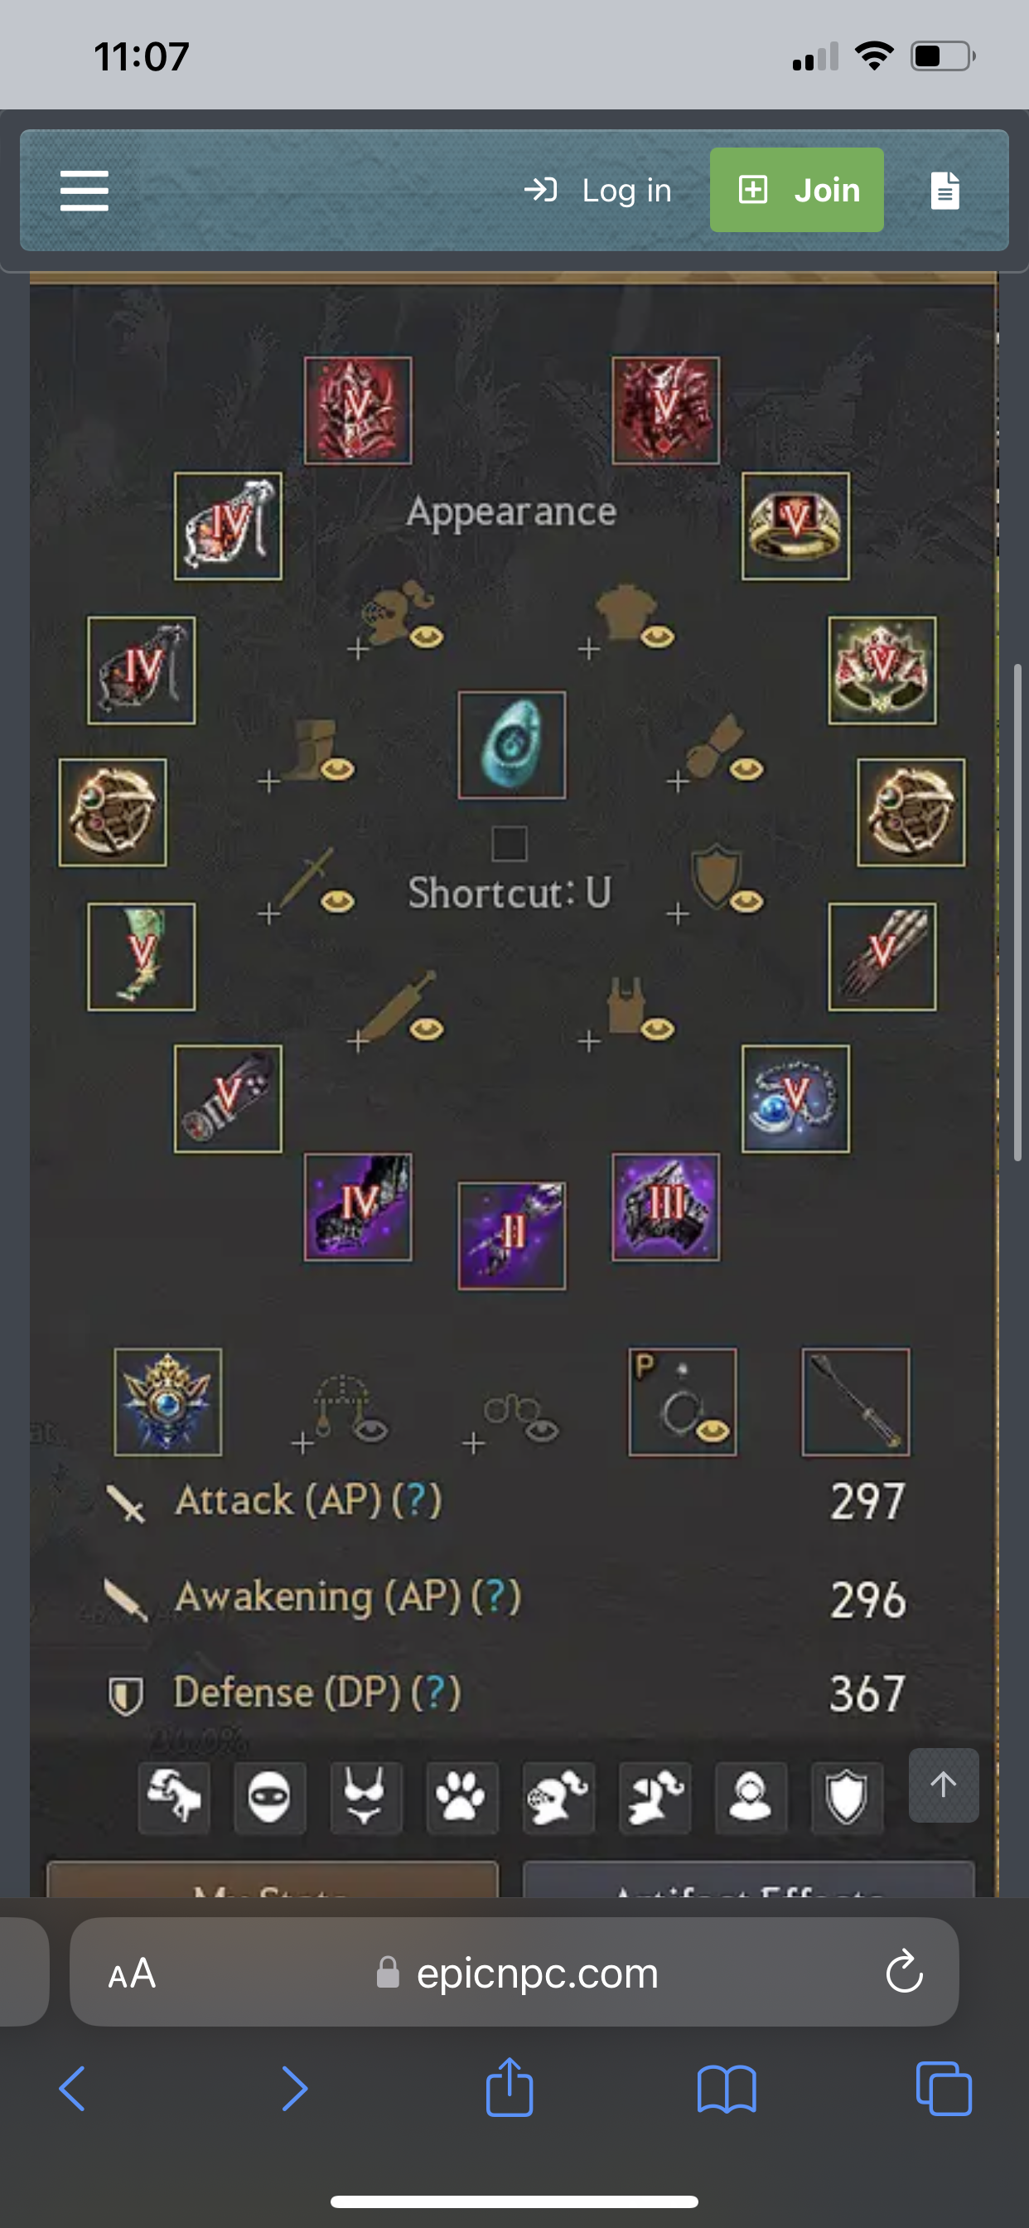Click the green Join button

pos(796,190)
